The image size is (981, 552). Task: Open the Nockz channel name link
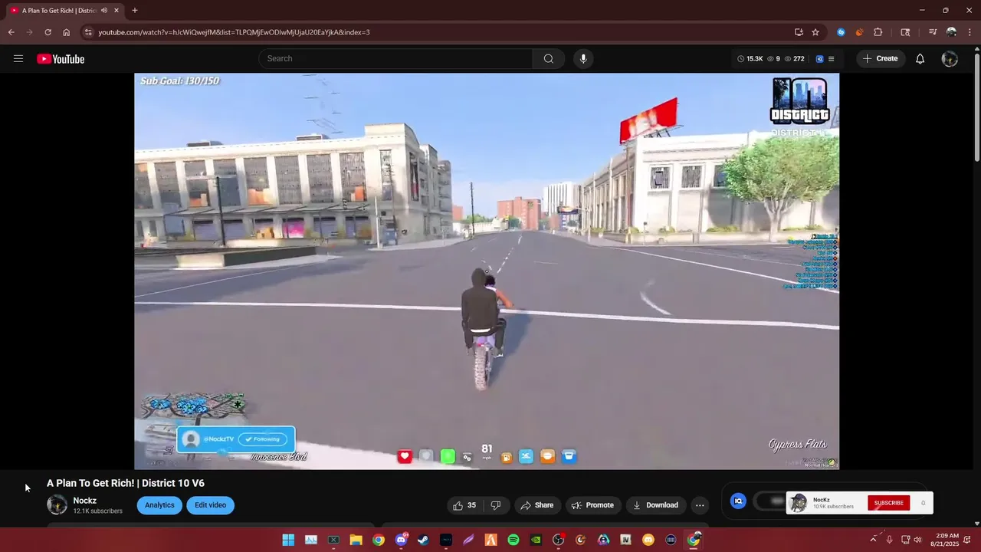85,501
